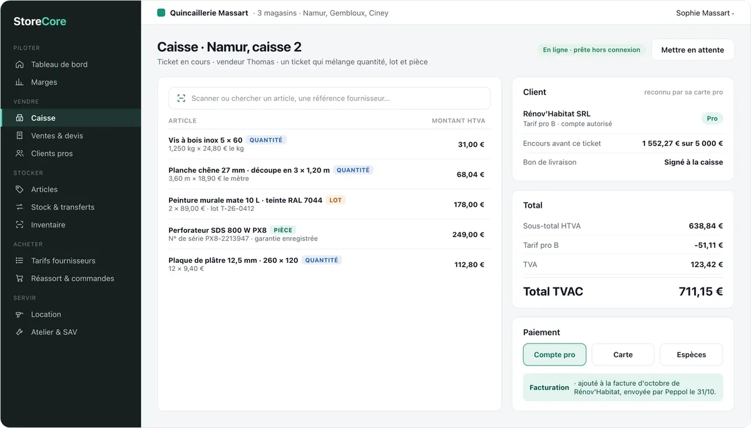The image size is (751, 428).
Task: Click the 249,00 € amount
Action: click(469, 235)
